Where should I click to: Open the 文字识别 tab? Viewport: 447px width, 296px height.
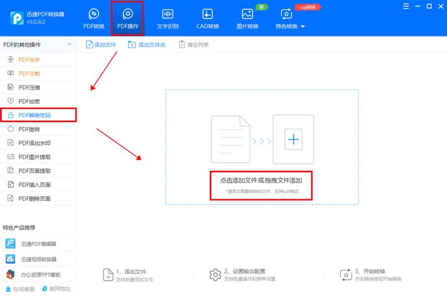coord(168,19)
